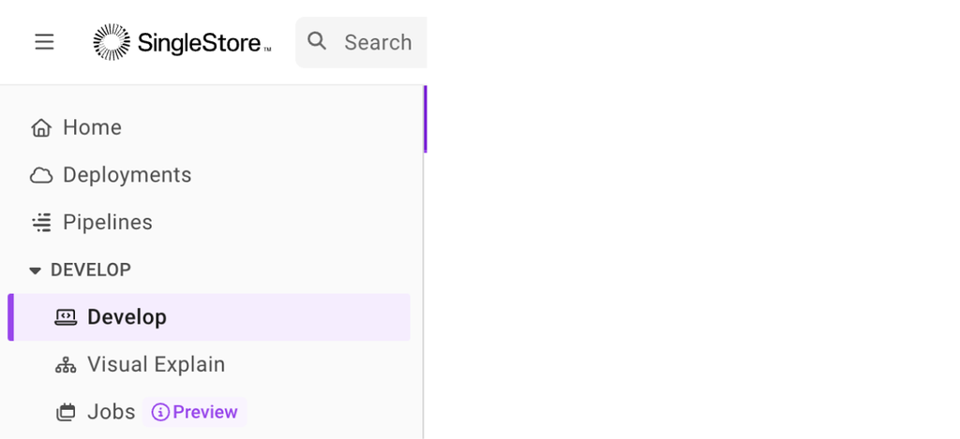Click the Pipelines list icon
Viewport: 960px width, 439px height.
(41, 223)
